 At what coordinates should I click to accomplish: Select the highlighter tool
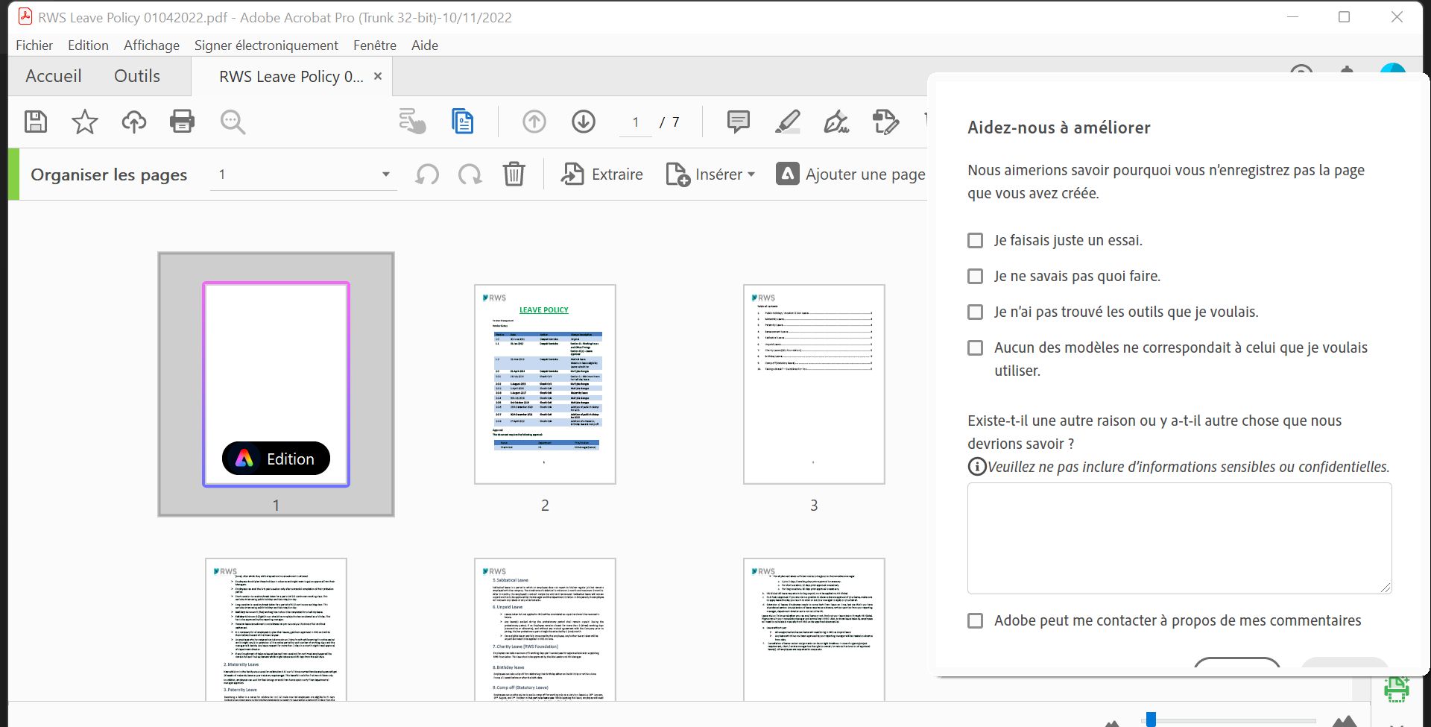787,122
